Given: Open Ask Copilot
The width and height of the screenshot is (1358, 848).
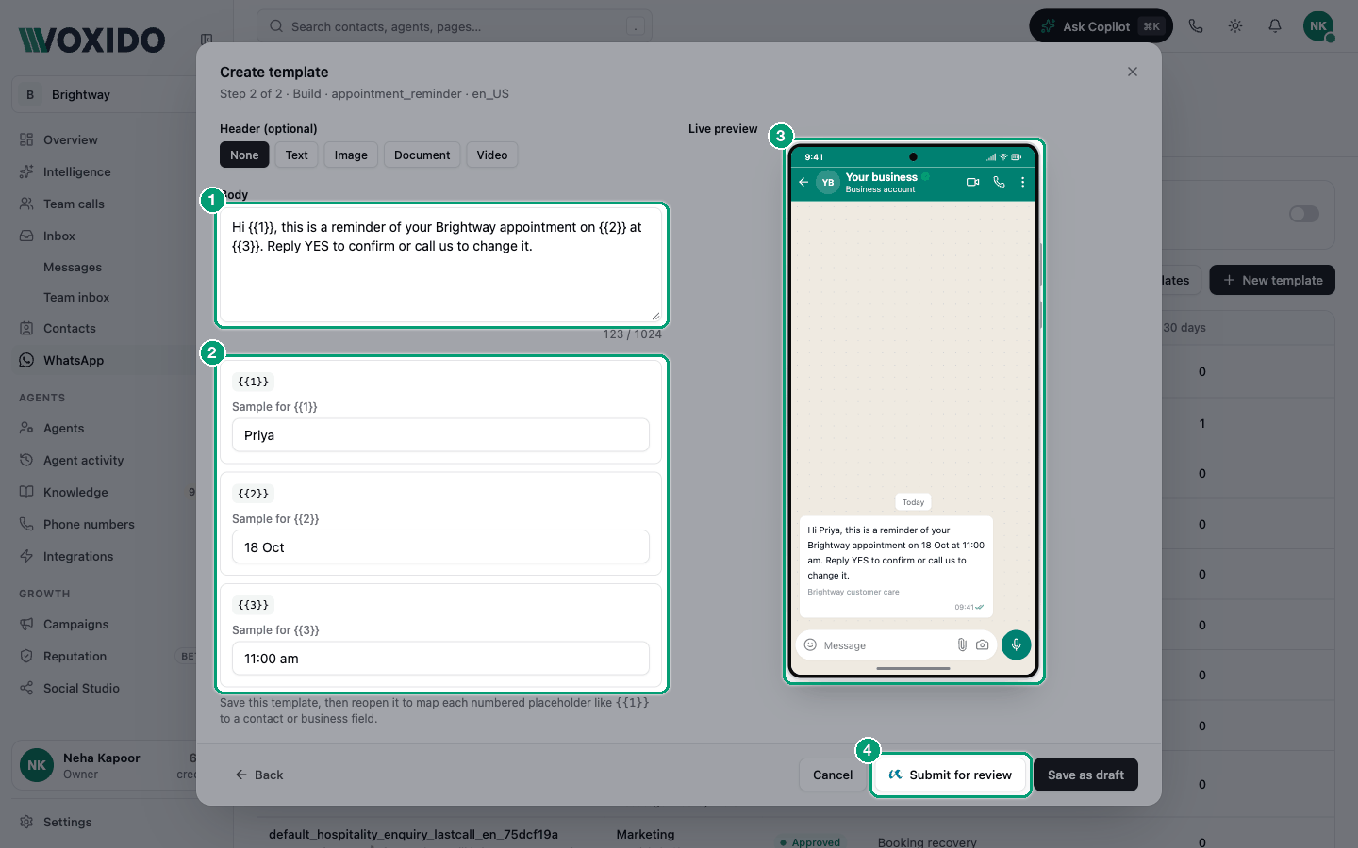Looking at the screenshot, I should click(x=1101, y=26).
